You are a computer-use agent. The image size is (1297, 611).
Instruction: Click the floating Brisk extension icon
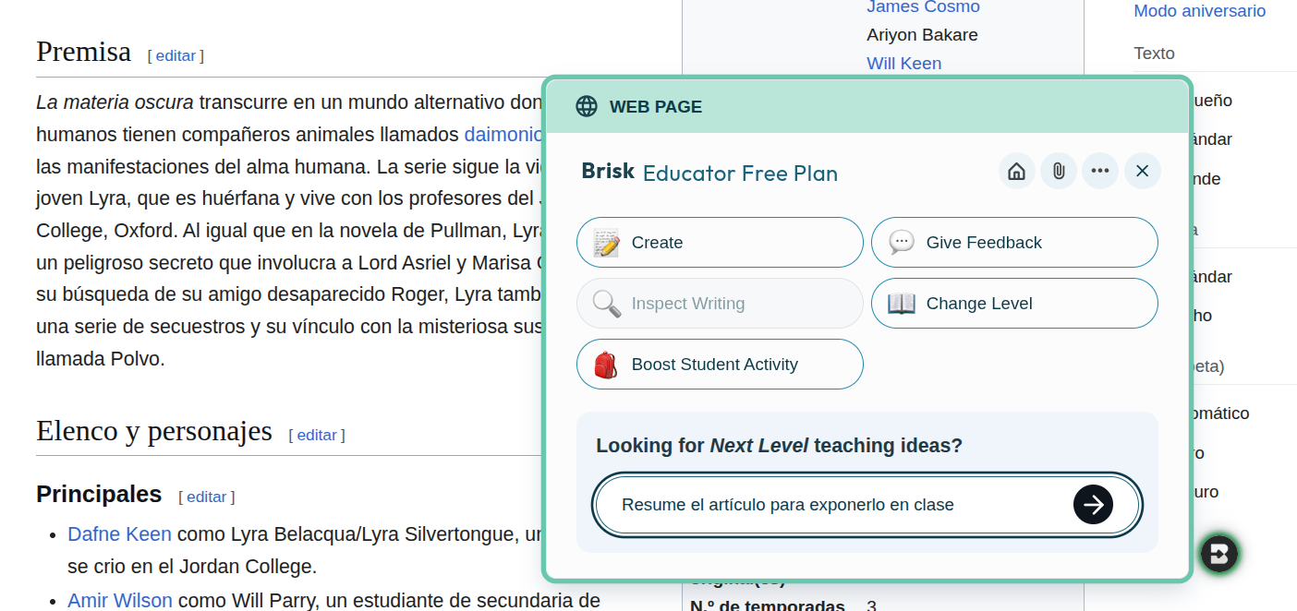[x=1218, y=554]
